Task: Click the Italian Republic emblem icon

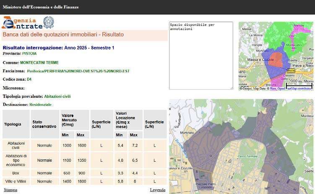Action: coord(49,23)
